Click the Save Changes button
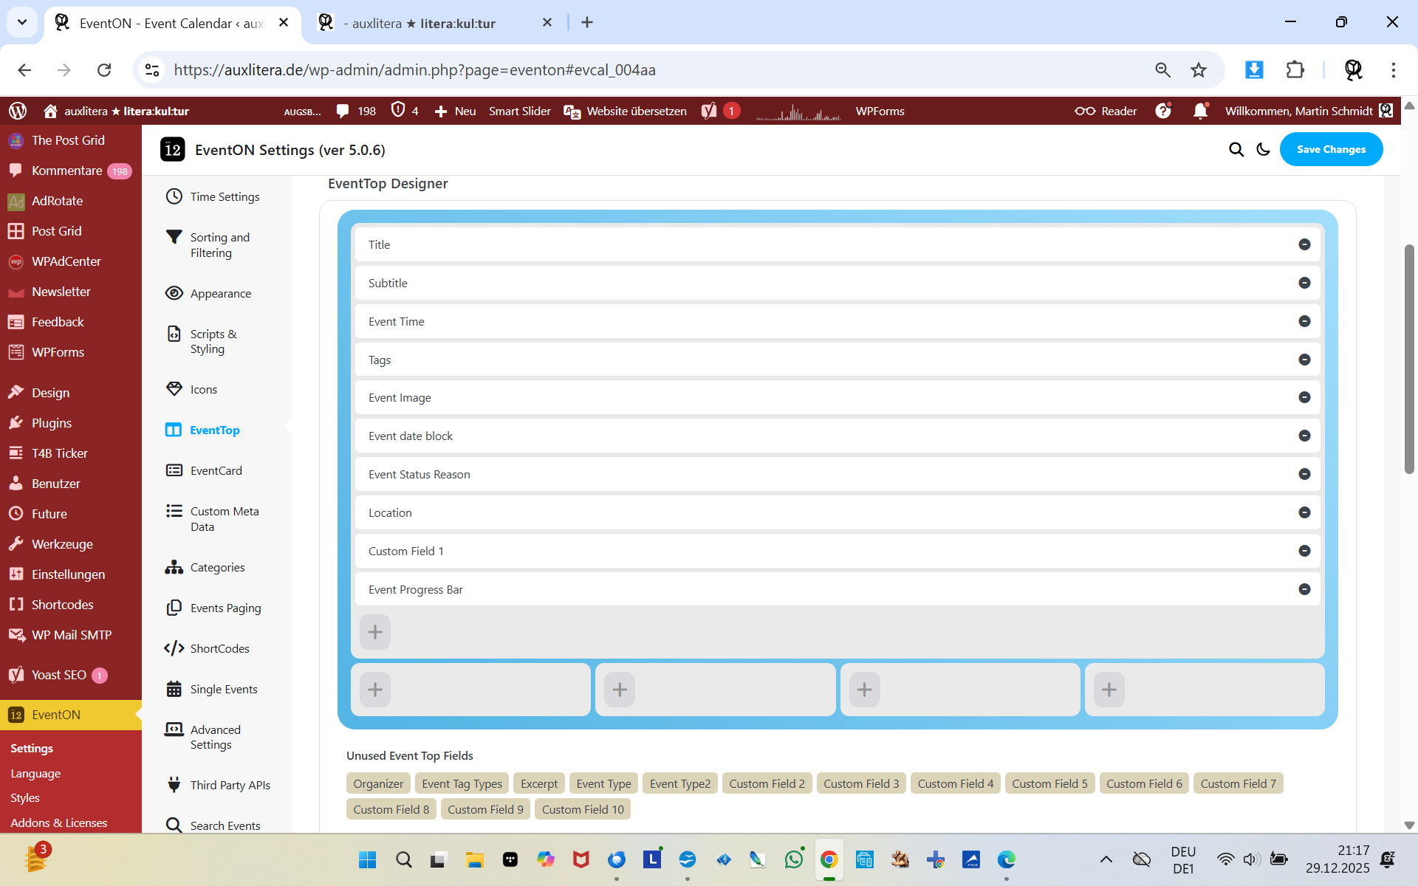 (x=1331, y=150)
